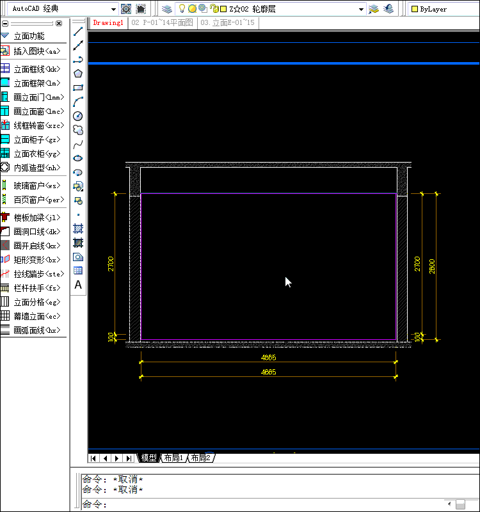This screenshot has height=512, width=480.
Task: Select the Spline tool
Action: [78, 144]
